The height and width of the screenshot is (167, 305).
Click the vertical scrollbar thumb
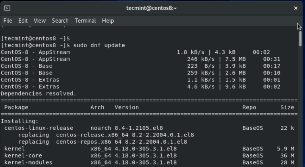[x=300, y=38]
